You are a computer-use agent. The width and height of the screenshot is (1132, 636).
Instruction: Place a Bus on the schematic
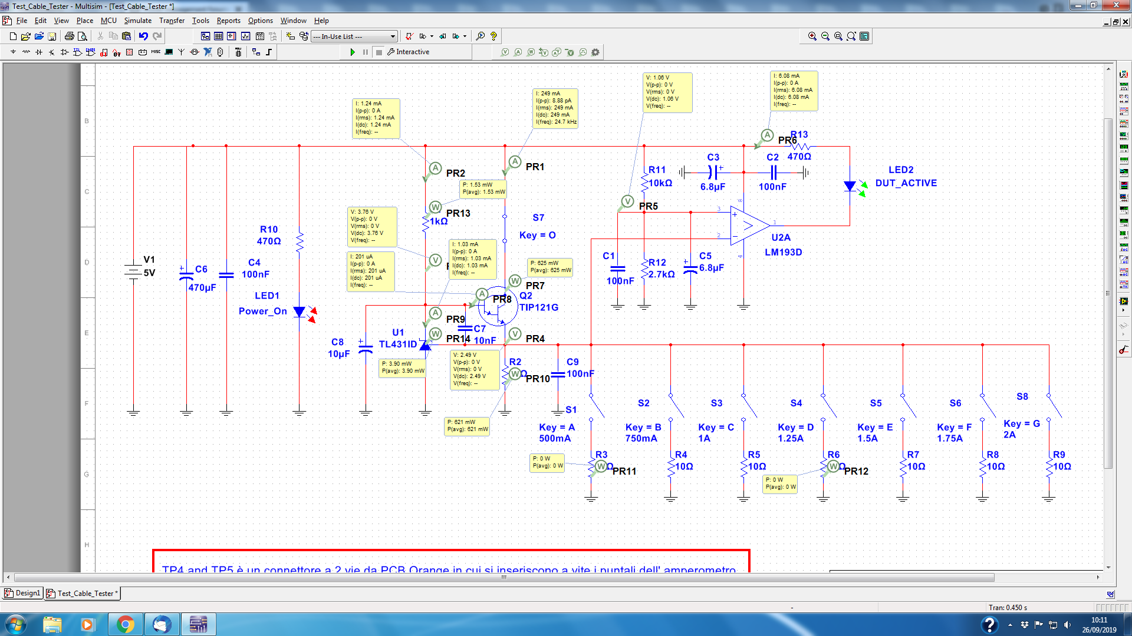(269, 52)
